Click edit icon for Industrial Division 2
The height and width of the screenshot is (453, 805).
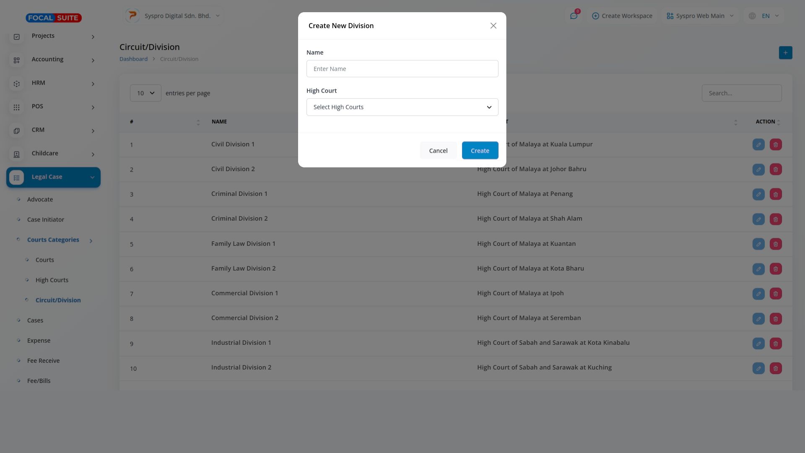[x=758, y=368]
